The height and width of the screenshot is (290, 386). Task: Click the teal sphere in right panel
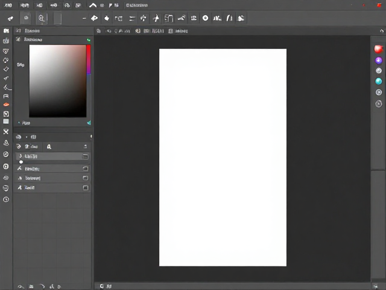(379, 81)
